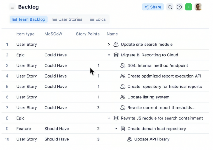Viewport: 213px width, 150px height.
Task: Switch to the Epics tab
Action: pyautogui.click(x=98, y=19)
